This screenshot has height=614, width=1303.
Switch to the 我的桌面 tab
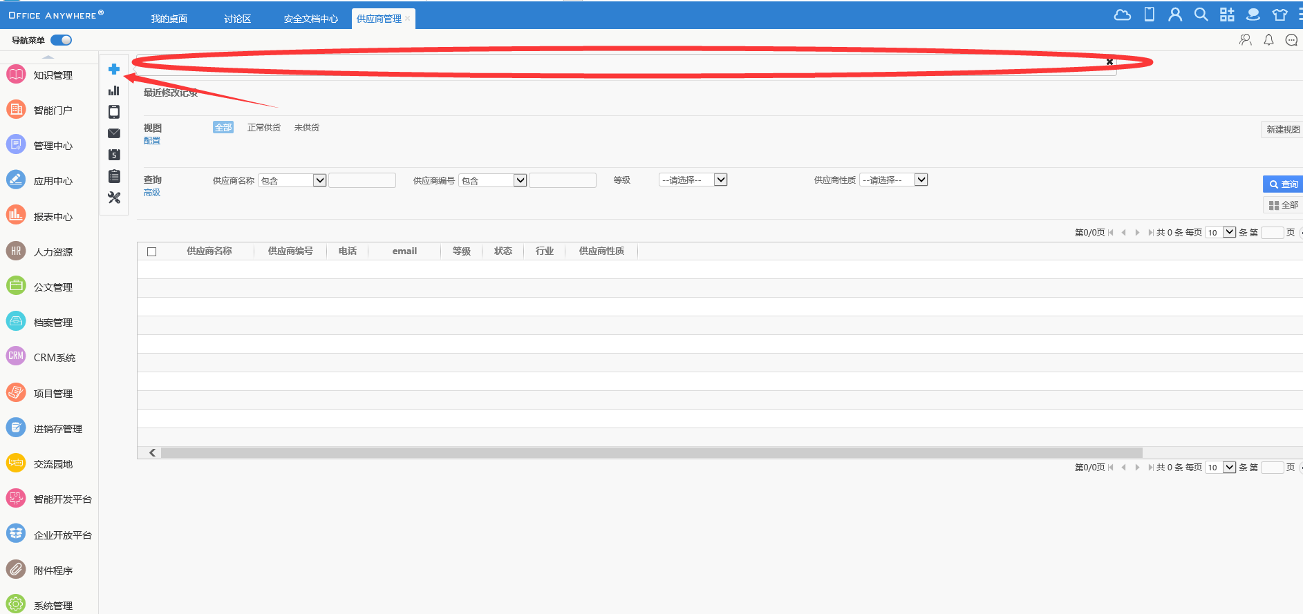pyautogui.click(x=169, y=19)
